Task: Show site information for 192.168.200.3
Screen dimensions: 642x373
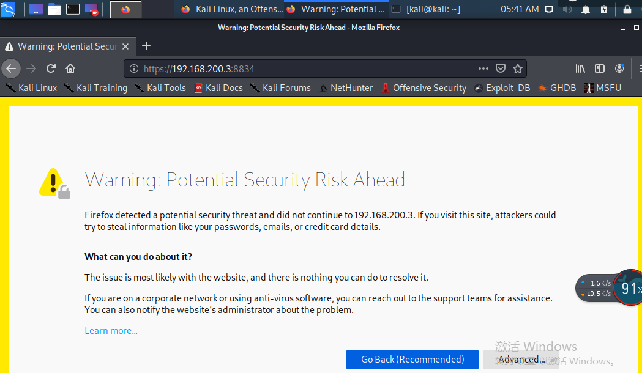Action: point(134,68)
